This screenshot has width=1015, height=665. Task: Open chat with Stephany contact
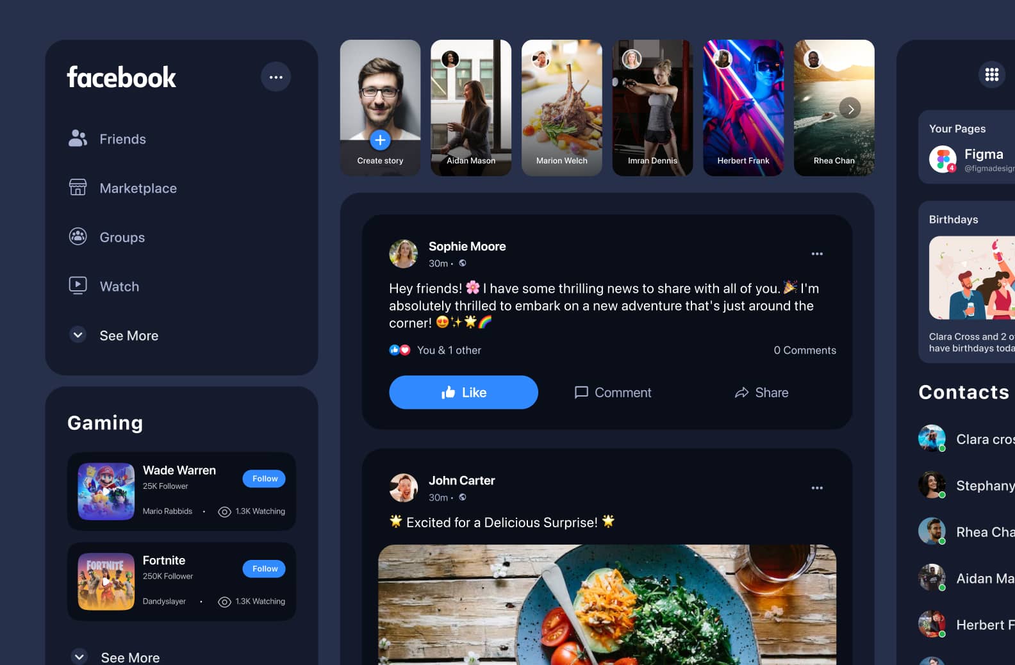966,486
